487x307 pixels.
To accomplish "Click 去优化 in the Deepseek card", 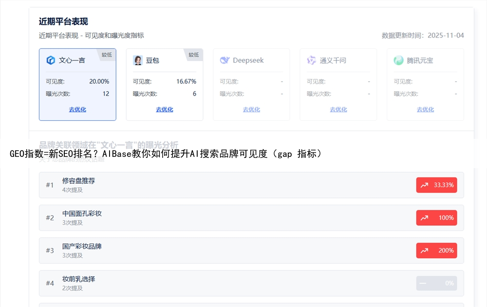I will pos(251,110).
